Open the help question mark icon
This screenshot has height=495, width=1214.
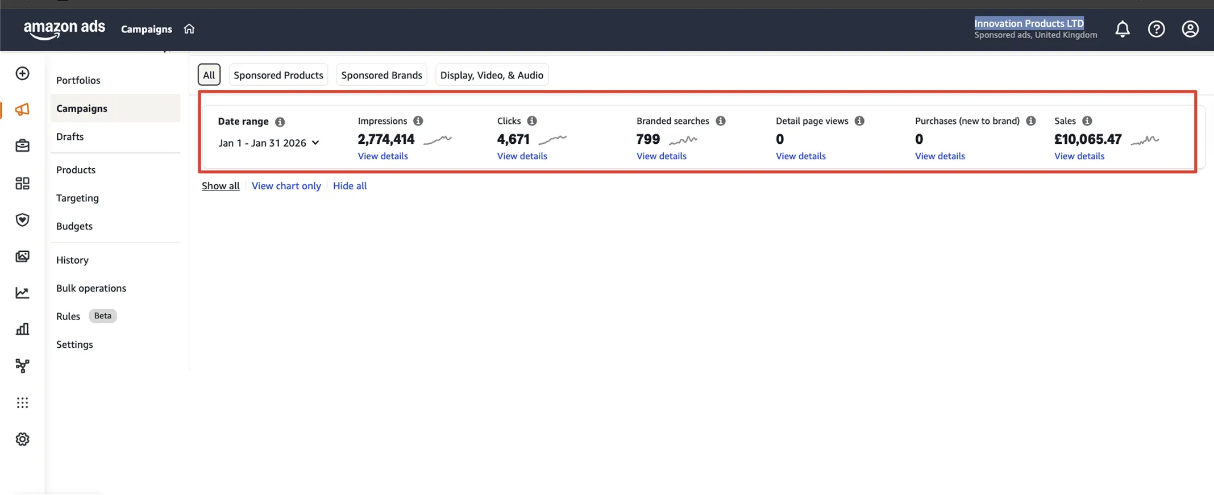[x=1156, y=29]
